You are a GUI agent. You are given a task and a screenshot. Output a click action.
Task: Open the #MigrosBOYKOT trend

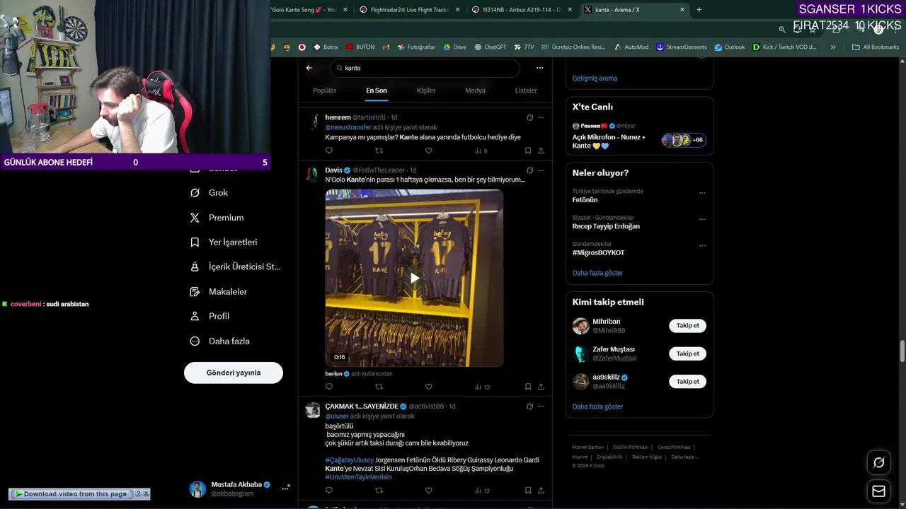pyautogui.click(x=598, y=252)
